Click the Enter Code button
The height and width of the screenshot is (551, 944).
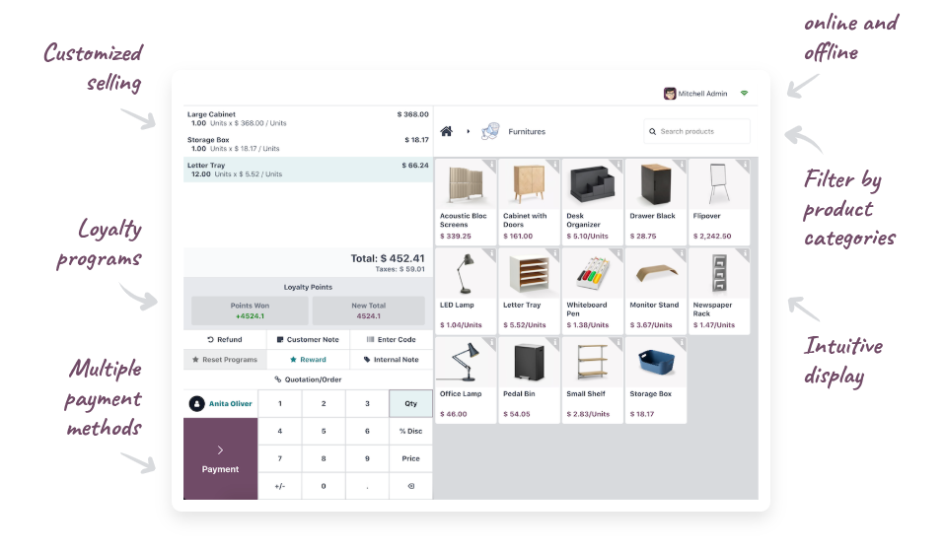point(392,339)
